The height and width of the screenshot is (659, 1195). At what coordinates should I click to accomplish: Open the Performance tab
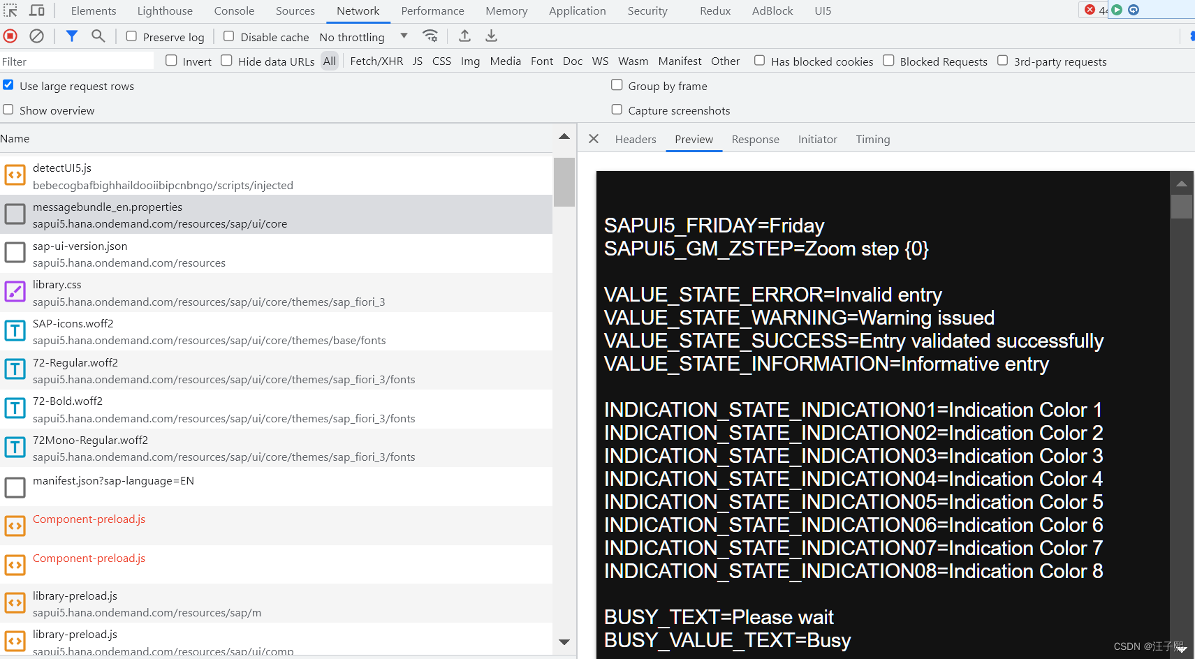point(432,11)
